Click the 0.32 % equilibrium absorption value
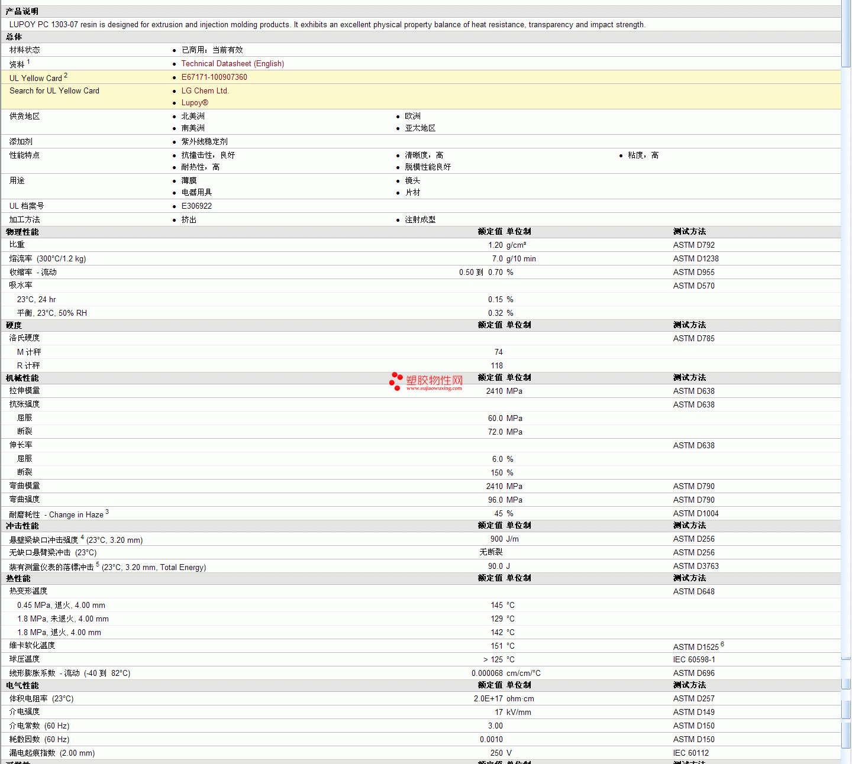Screen dimensions: 852x764 (x=501, y=313)
